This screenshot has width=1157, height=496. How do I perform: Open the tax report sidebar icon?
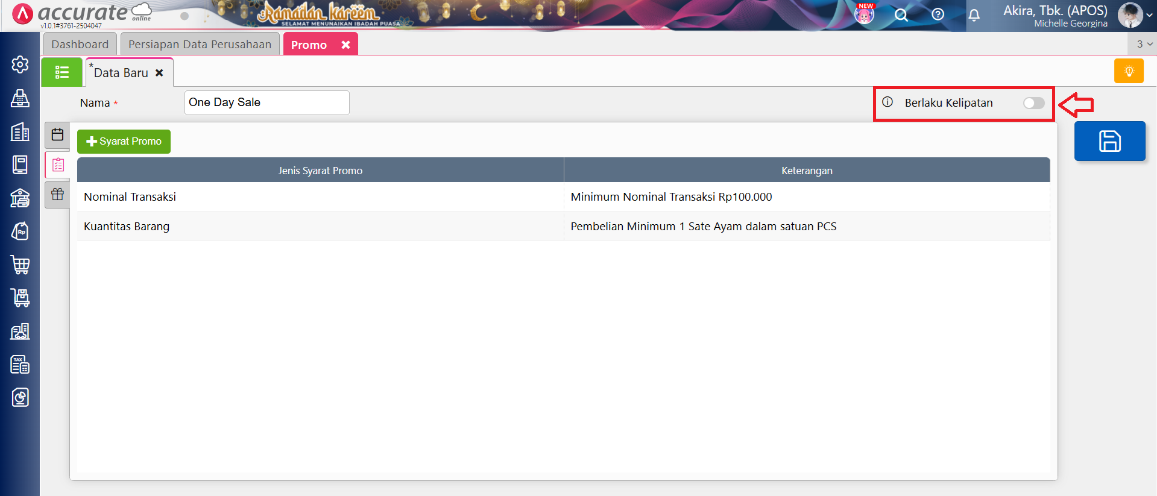coord(20,365)
